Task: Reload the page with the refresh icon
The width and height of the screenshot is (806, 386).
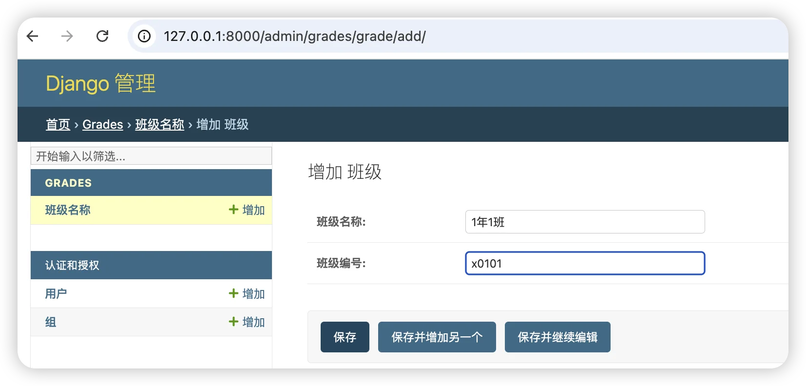Action: (102, 36)
